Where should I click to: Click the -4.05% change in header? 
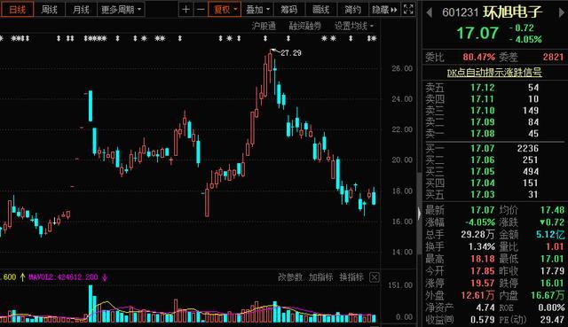[x=525, y=39]
